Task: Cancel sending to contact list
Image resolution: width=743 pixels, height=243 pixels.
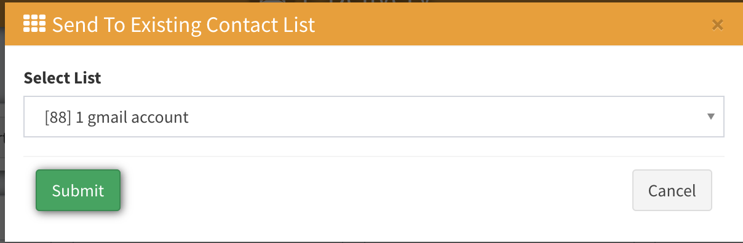Action: pyautogui.click(x=672, y=190)
